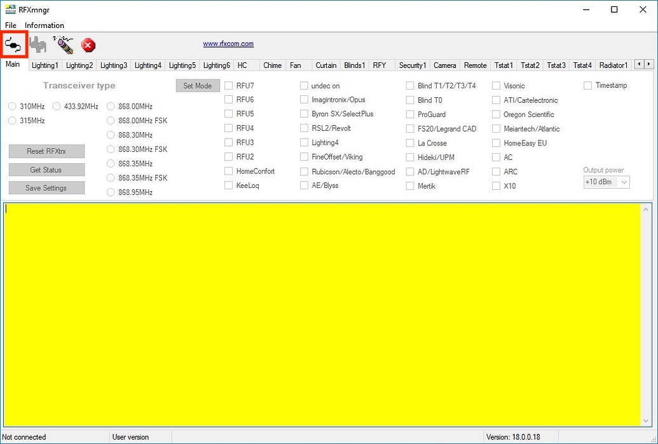Switch to the Security1 tab
The image size is (658, 444).
point(412,65)
